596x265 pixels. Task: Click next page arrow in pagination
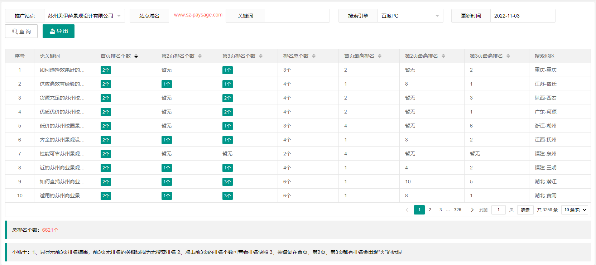coord(472,210)
